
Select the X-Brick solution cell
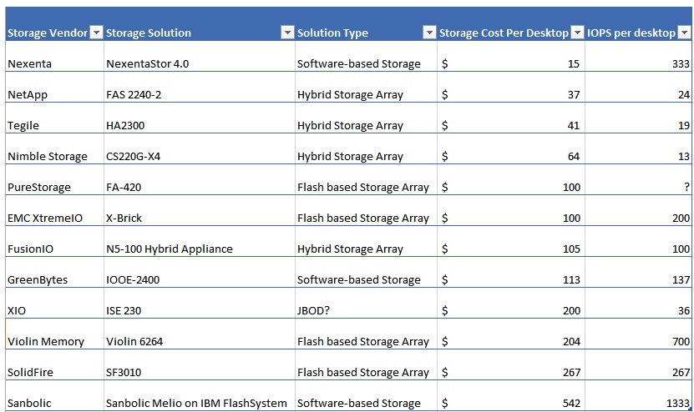200,211
